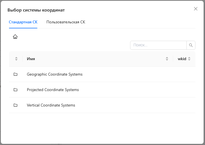The image size is (205, 145).
Task: Click sort arrows in the Имя column
Action: (167, 59)
